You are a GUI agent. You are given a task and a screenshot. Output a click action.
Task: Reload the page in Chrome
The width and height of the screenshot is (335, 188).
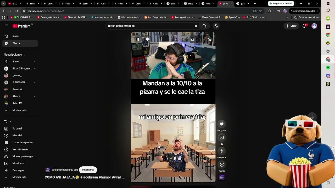pos(16,11)
